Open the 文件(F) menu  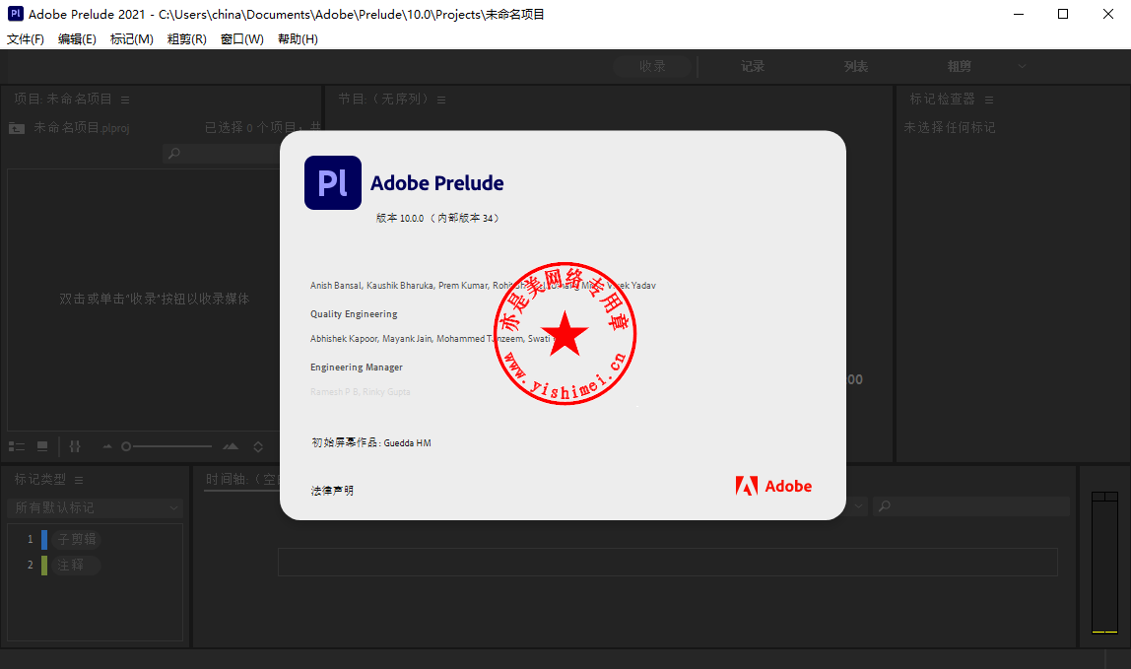coord(26,39)
